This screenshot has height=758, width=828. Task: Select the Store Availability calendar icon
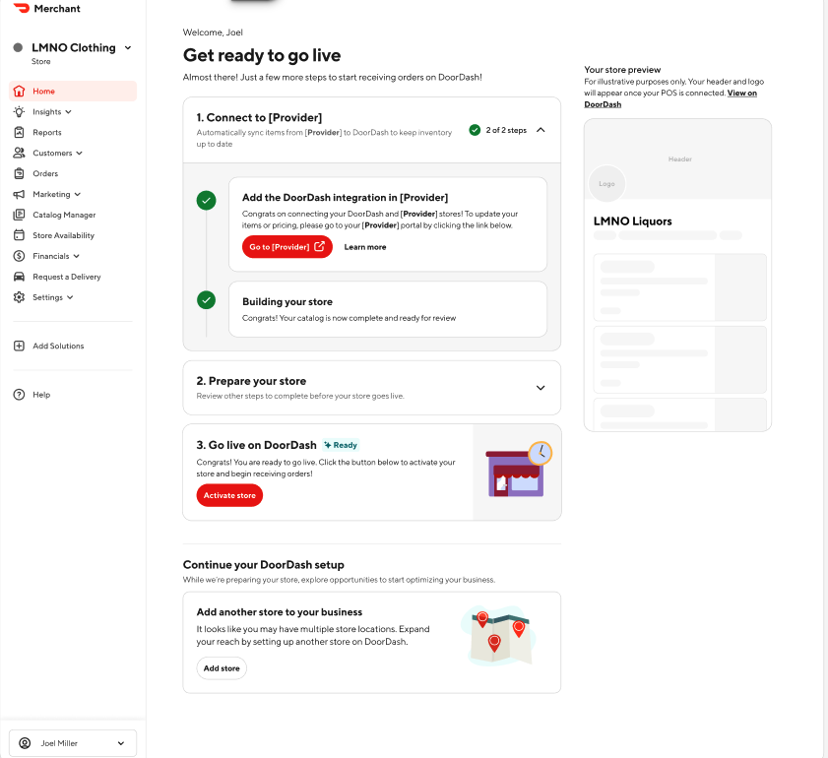coord(18,234)
